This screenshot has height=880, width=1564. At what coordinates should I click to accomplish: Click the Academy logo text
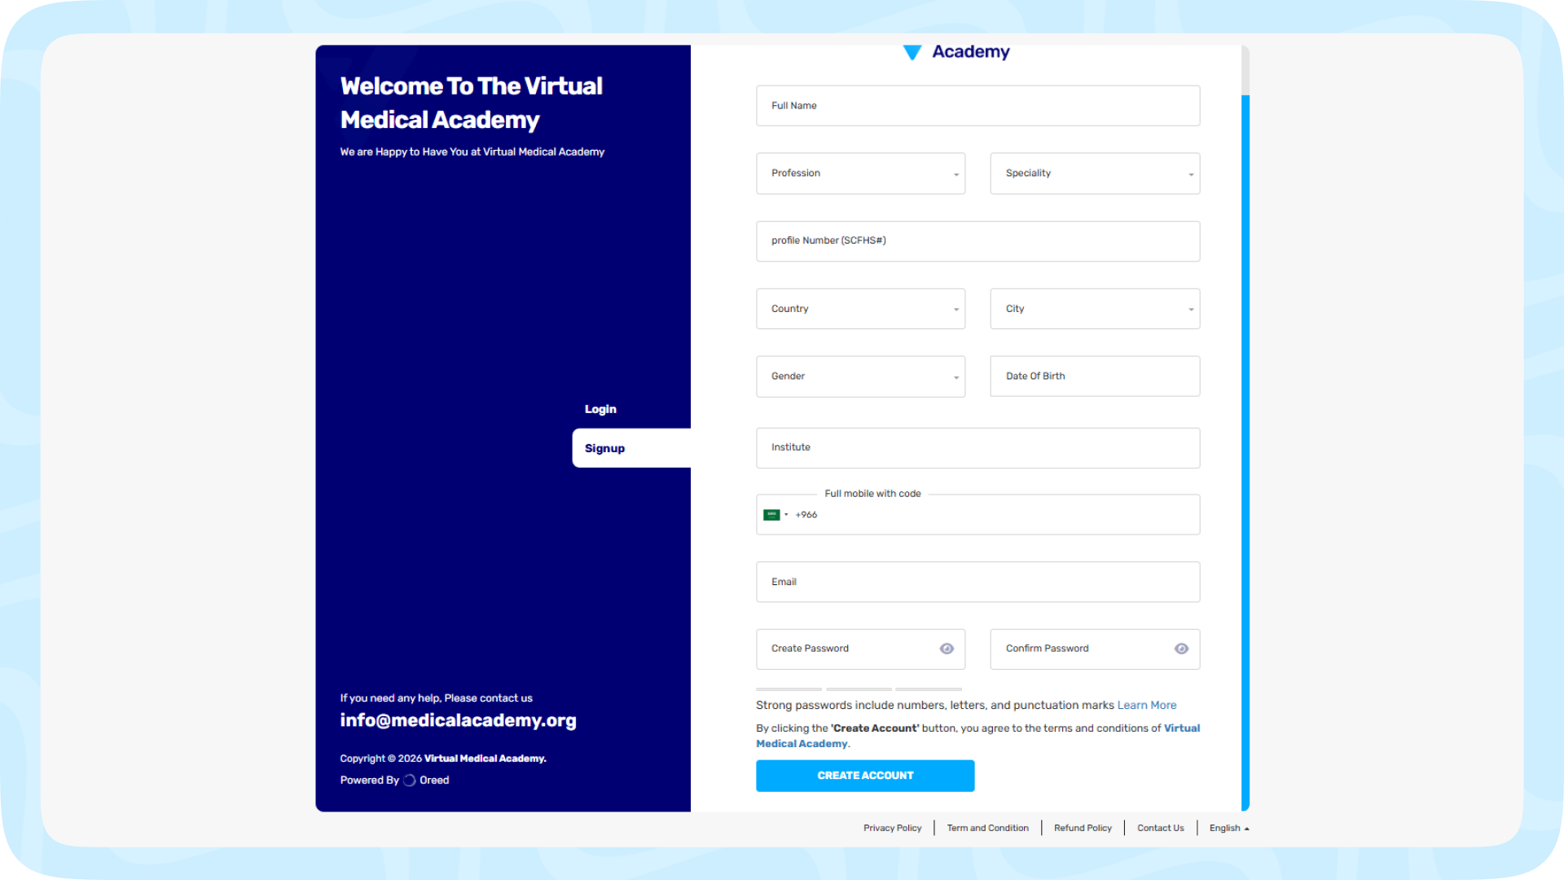click(x=971, y=52)
